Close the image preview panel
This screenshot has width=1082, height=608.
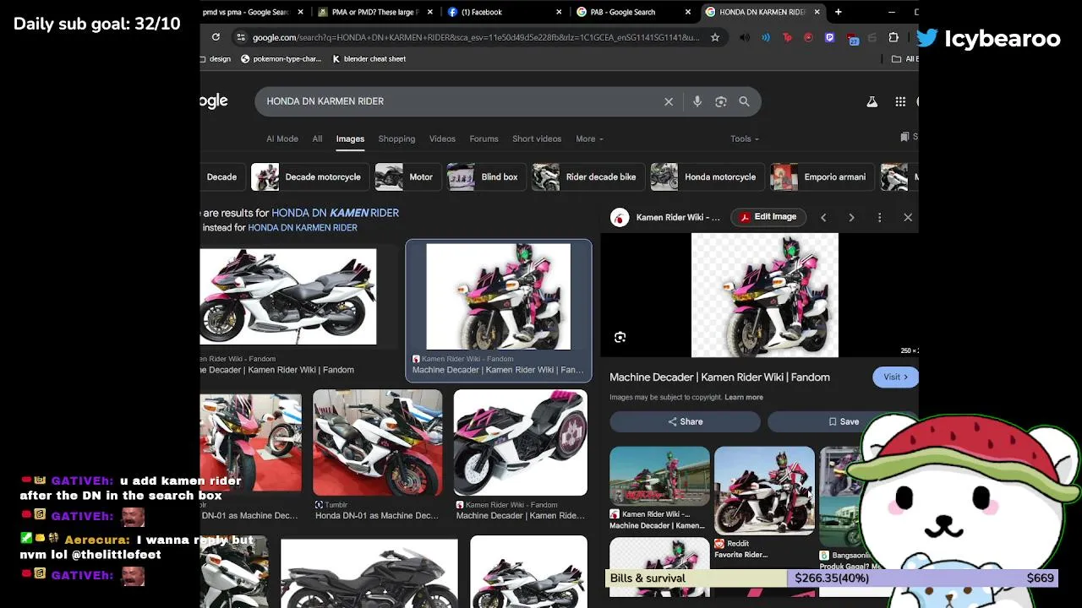pyautogui.click(x=908, y=218)
